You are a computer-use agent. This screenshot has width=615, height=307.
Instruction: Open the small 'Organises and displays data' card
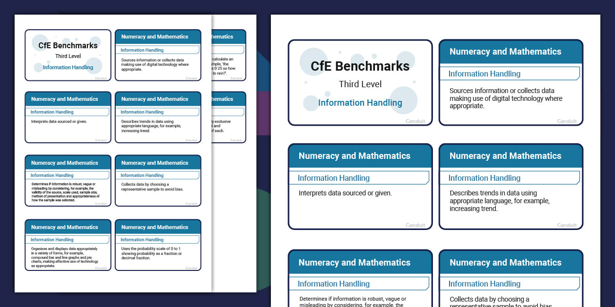[68, 245]
